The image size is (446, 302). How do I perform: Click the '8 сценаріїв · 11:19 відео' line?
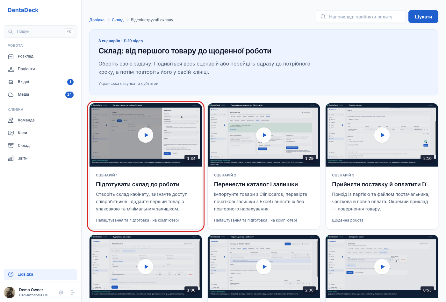click(121, 41)
